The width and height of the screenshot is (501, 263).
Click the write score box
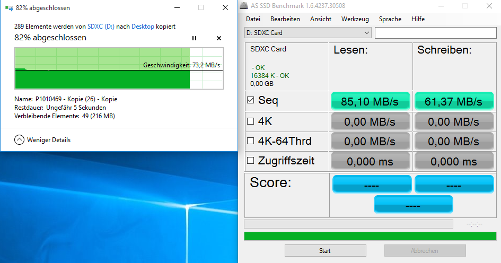pyautogui.click(x=454, y=184)
